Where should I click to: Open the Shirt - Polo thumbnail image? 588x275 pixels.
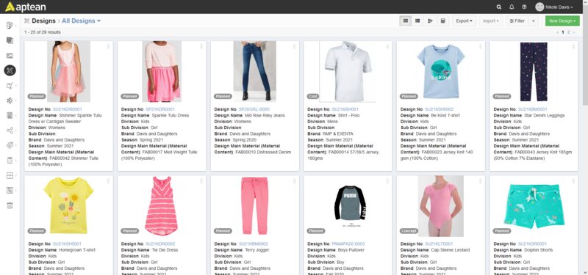click(348, 71)
